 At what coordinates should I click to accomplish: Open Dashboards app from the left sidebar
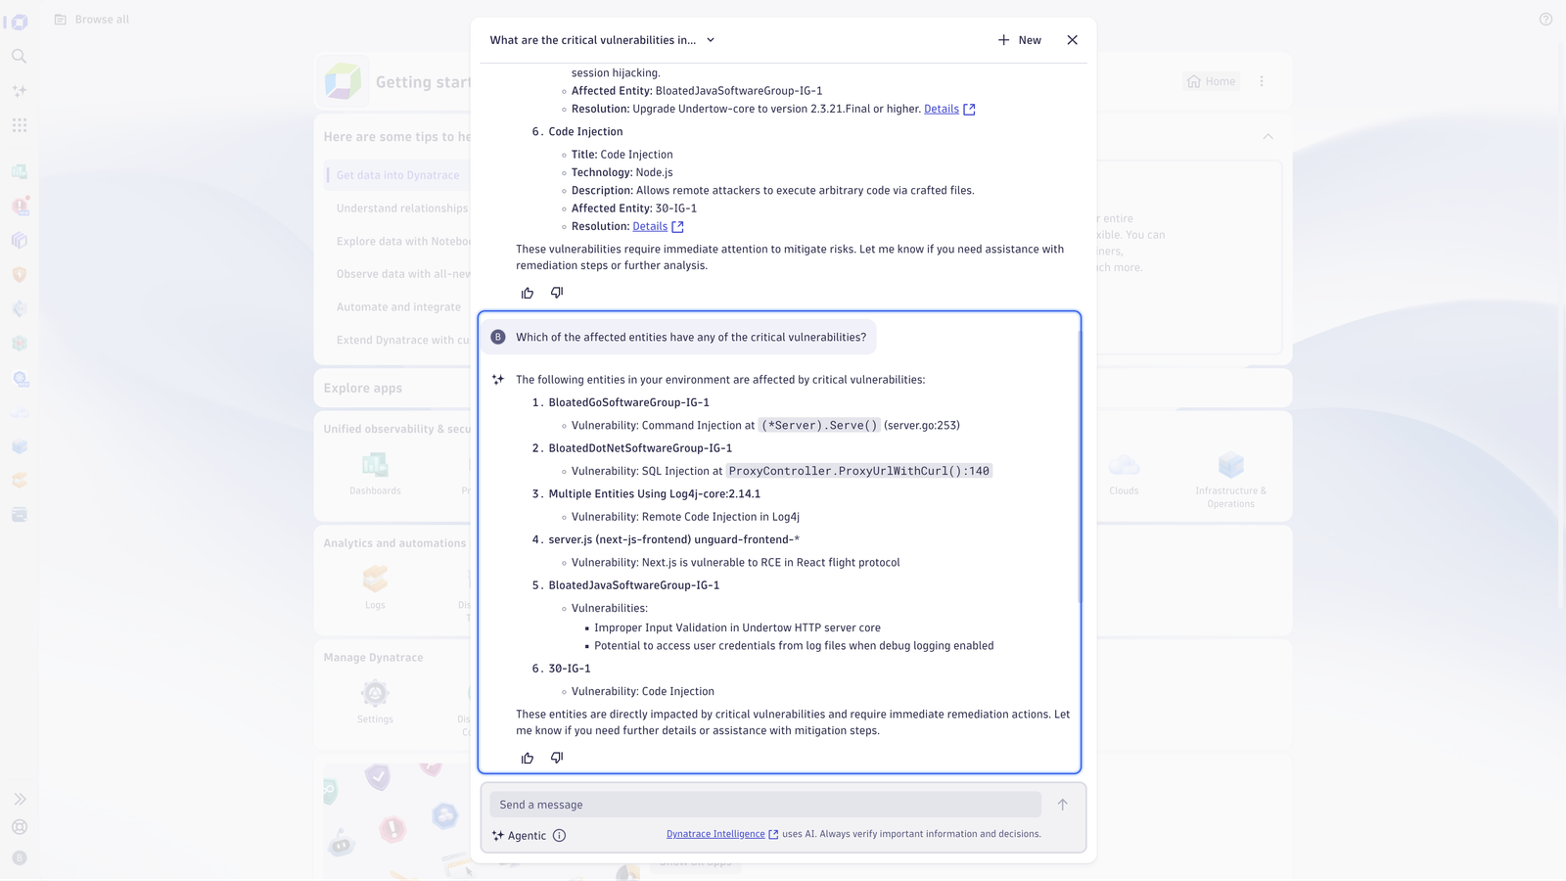point(20,172)
